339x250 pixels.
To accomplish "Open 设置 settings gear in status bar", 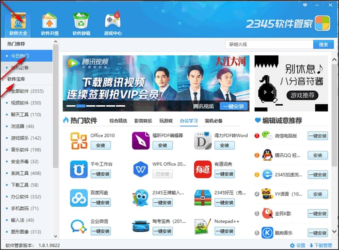I will click(298, 245).
